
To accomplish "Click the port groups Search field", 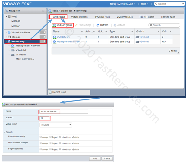I will point(164,25).
